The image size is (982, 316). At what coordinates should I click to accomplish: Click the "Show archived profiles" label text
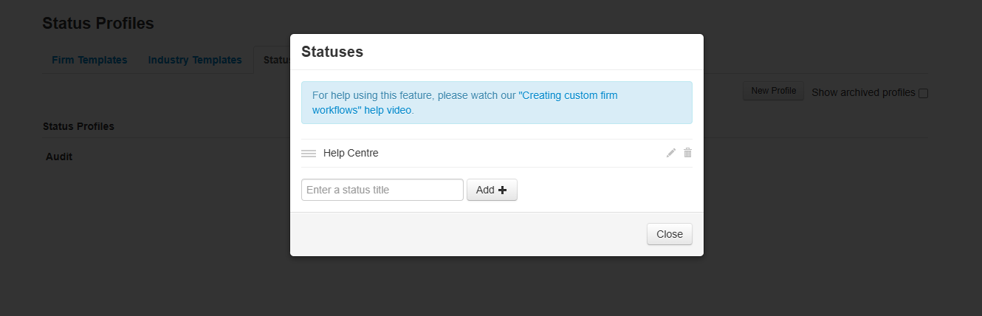coord(862,93)
